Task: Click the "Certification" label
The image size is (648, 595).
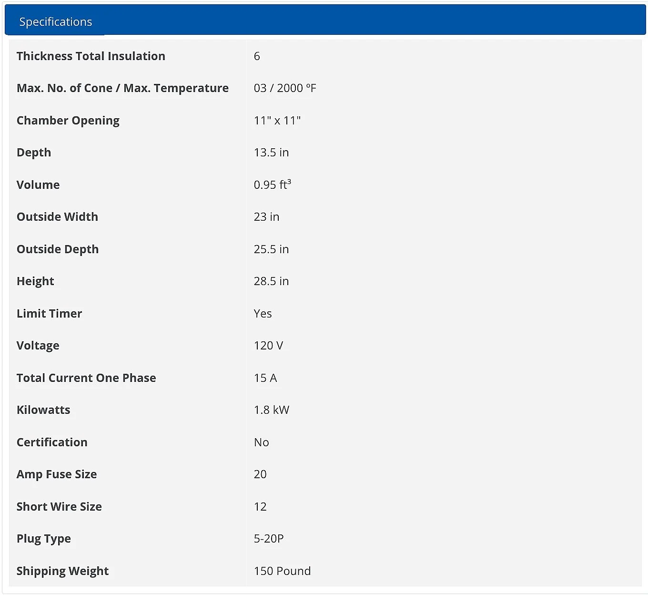Action: (52, 442)
